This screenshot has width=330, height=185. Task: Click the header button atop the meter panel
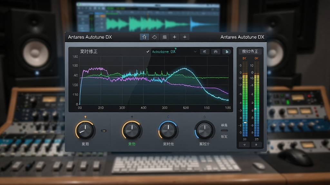click(250, 52)
